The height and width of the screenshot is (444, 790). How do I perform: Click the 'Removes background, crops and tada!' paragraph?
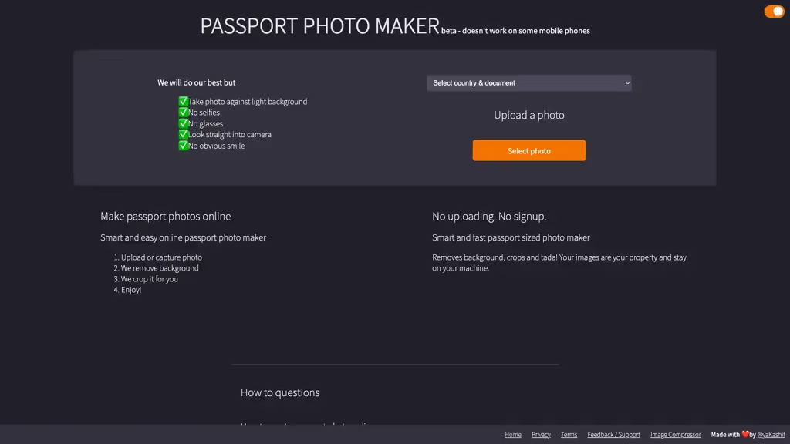point(559,263)
